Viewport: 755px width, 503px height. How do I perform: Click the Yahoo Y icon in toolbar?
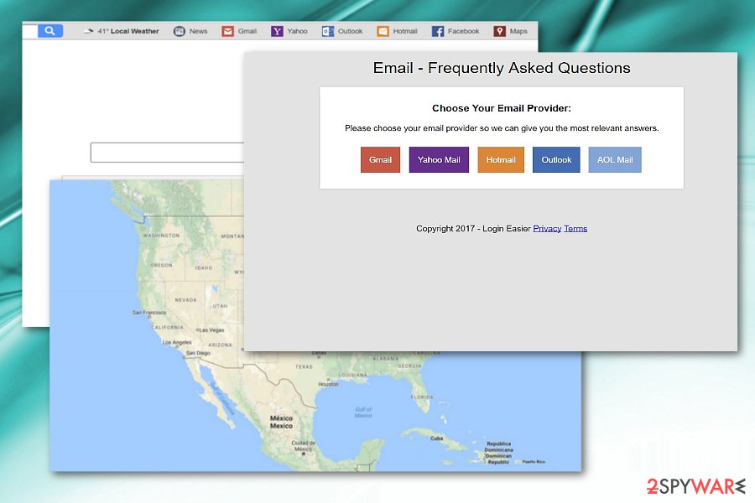(277, 31)
